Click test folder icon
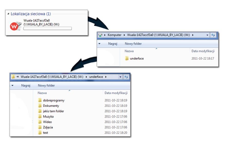Viewport: 227px width, 152px height. 40,132
